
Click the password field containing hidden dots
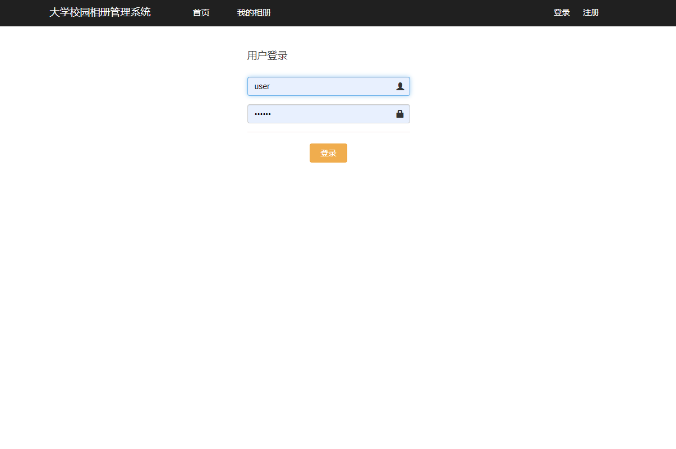(x=314, y=114)
